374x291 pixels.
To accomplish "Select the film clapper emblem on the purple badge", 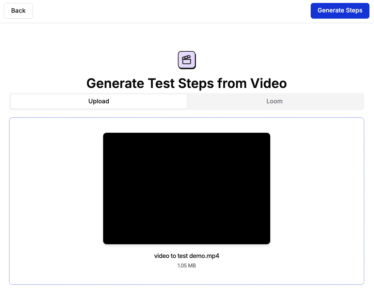I will coord(186,60).
